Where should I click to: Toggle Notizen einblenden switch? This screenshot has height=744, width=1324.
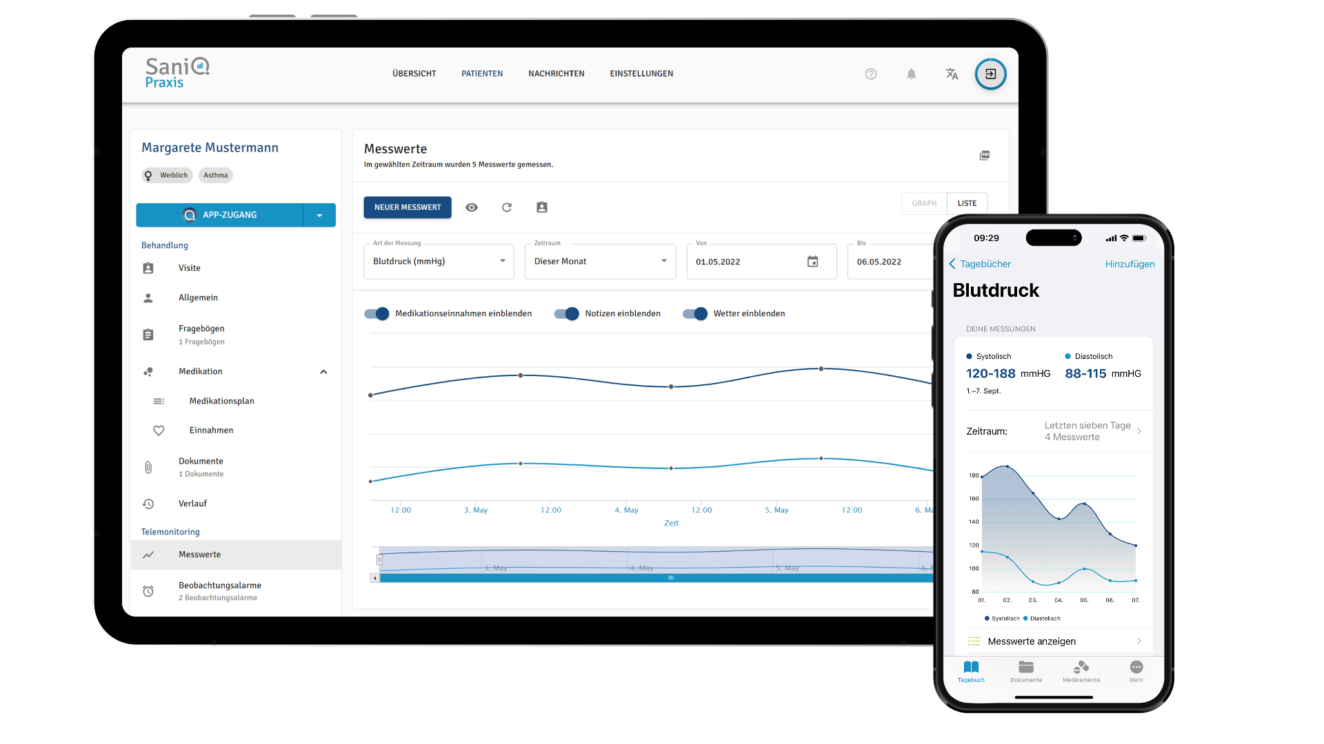tap(567, 314)
